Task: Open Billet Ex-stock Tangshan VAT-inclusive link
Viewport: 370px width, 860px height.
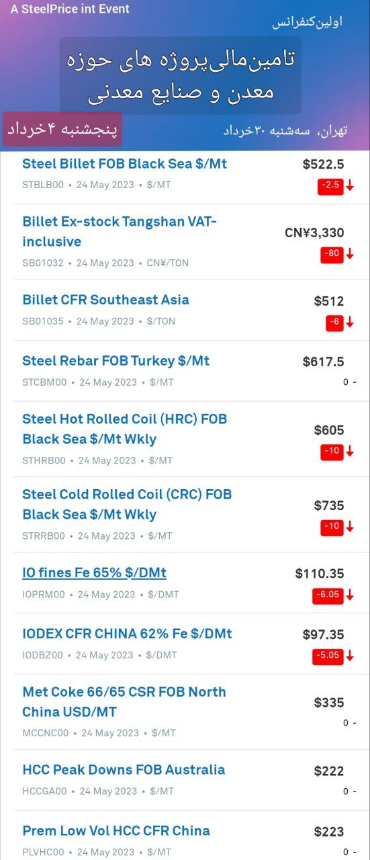Action: tap(120, 232)
